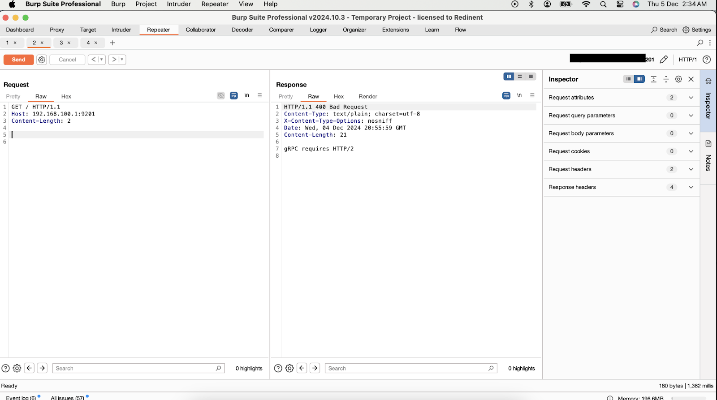Toggle word wrap icon in Response pane

click(x=506, y=95)
